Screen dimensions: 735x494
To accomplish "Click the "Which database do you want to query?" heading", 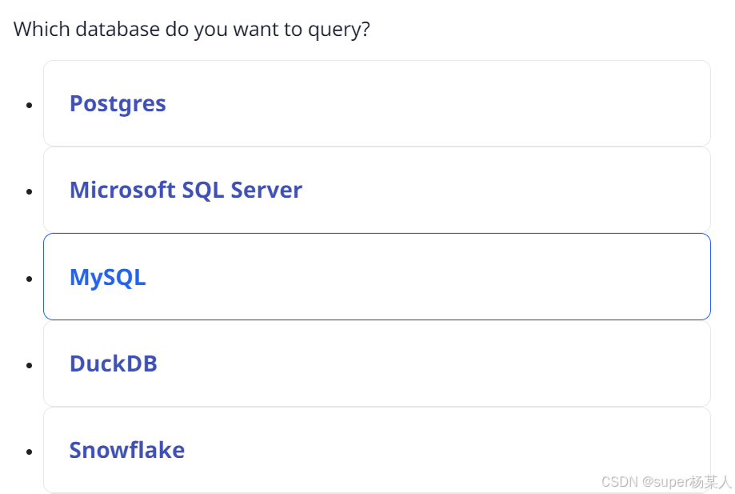I will point(191,30).
